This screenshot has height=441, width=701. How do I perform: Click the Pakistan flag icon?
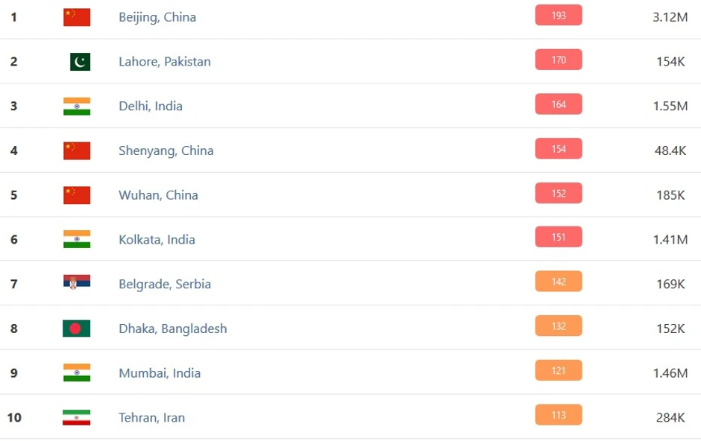[x=80, y=62]
